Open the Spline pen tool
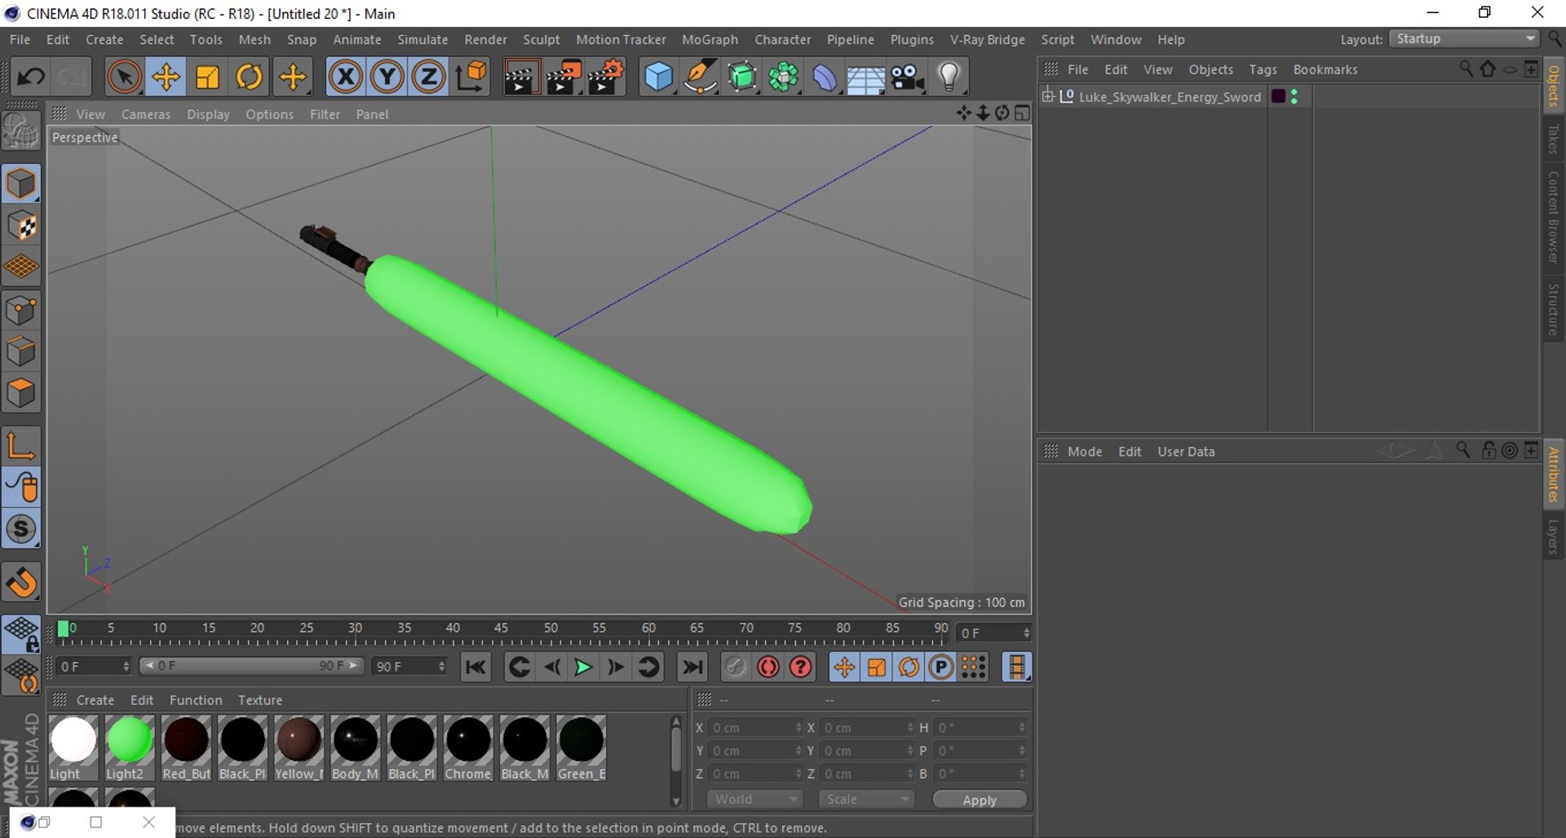 [x=700, y=77]
